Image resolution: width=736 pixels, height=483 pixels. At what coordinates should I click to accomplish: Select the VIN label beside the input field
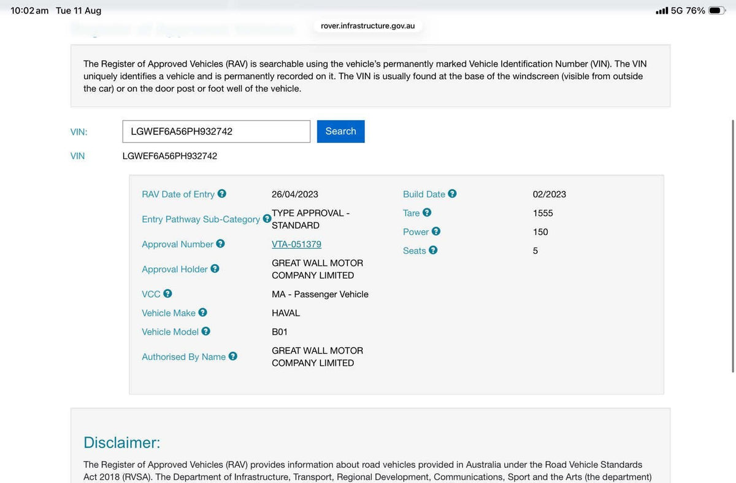[79, 132]
